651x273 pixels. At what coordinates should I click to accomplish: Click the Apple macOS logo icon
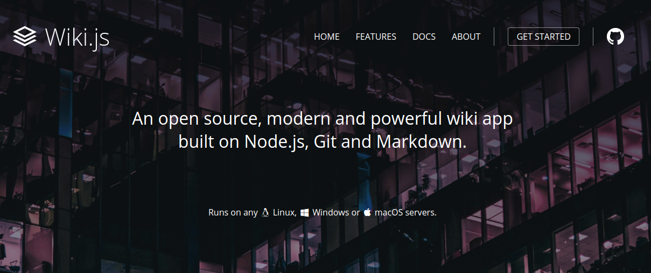(367, 212)
